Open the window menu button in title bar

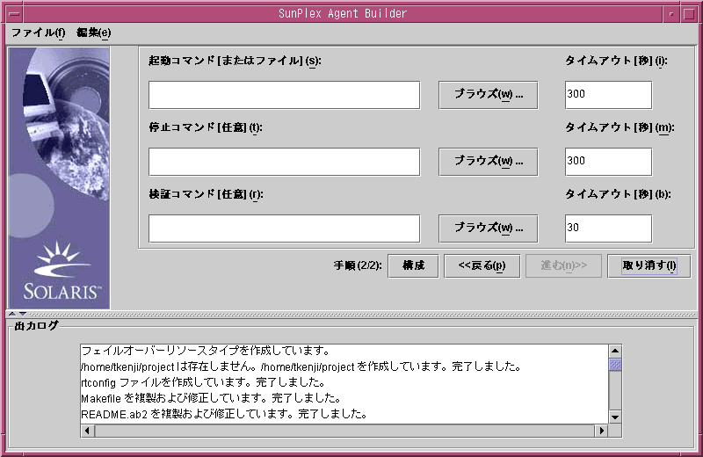point(14,13)
